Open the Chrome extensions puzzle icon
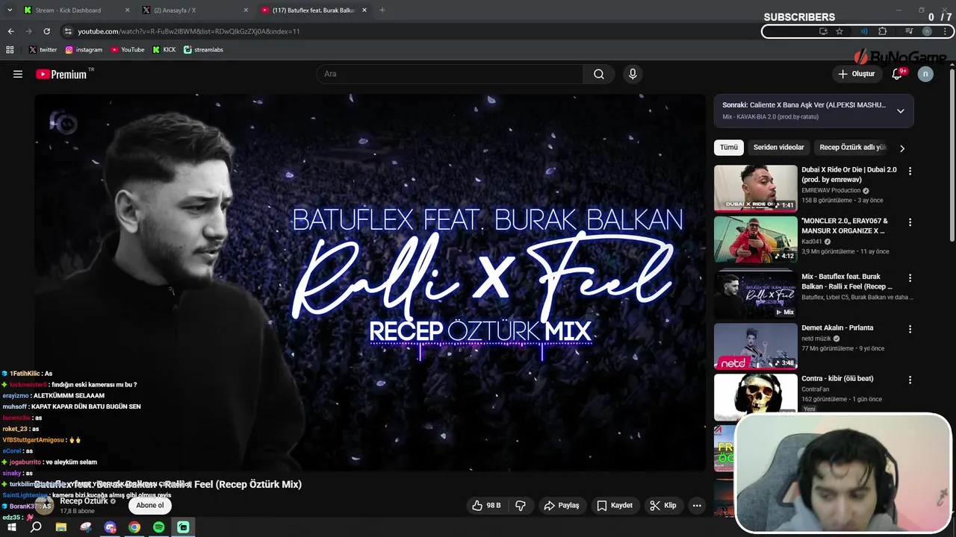This screenshot has width=956, height=537. (882, 31)
